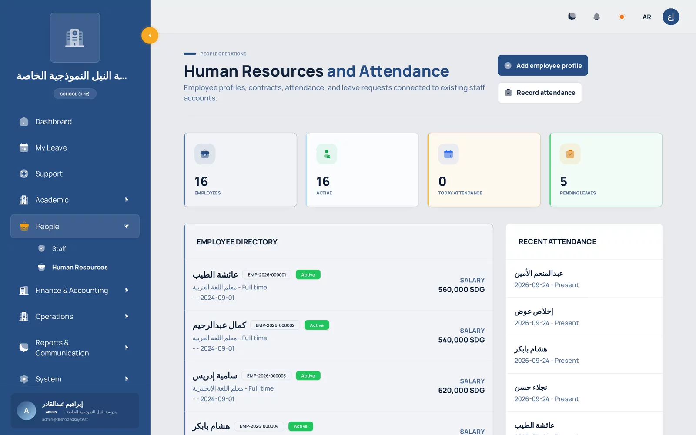Click the school building logo thumbnail
The image size is (696, 435).
coord(75,37)
